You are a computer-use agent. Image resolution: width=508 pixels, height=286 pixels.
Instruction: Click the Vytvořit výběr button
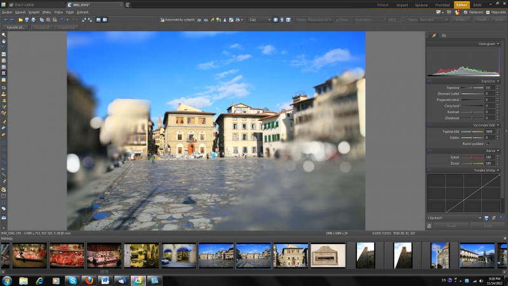point(15,27)
